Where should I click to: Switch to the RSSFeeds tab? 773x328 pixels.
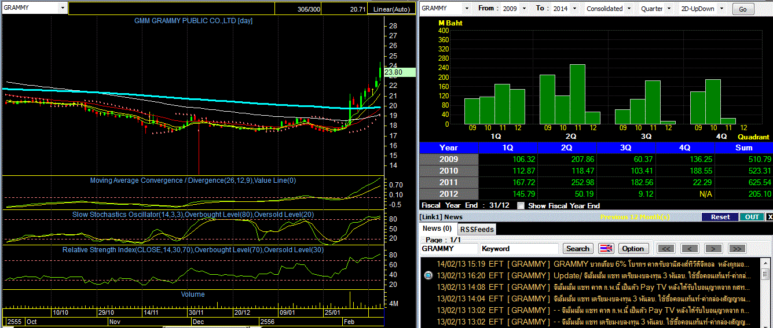tap(477, 229)
